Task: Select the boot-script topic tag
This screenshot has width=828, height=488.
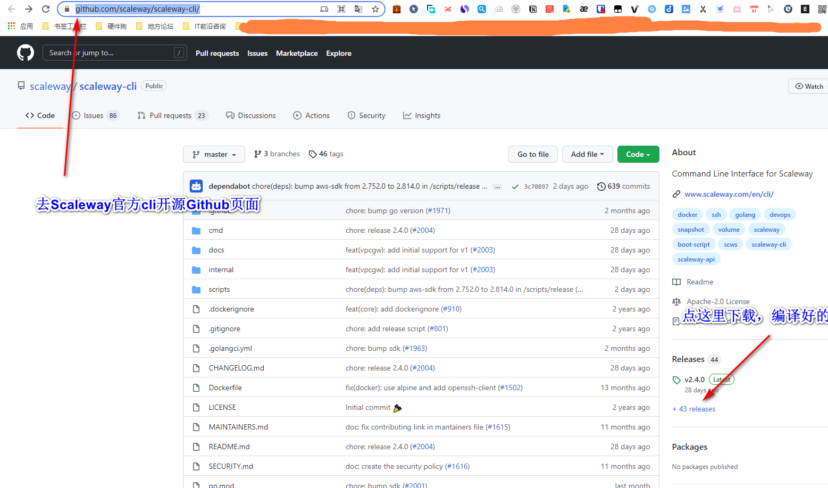Action: tap(693, 245)
